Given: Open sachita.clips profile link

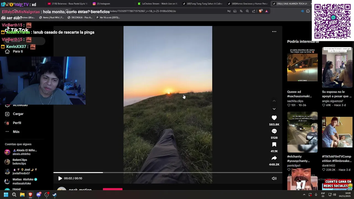Looking at the screenshot, I should coord(295,101).
